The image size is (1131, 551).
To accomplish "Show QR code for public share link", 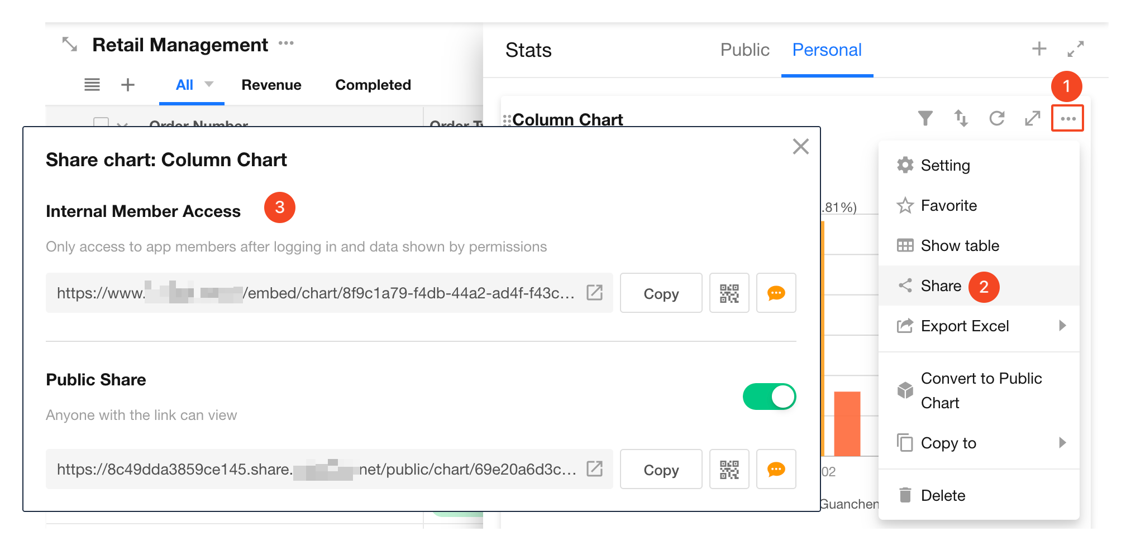I will tap(729, 470).
